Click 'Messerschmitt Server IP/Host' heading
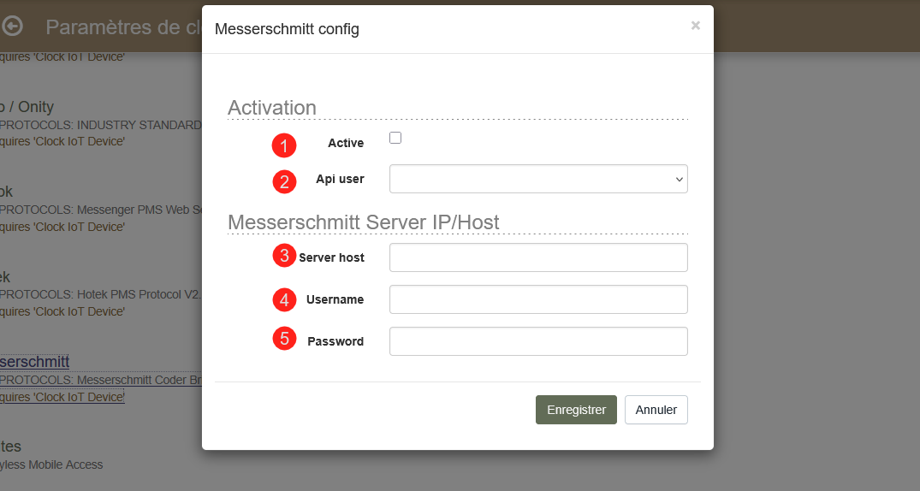 (363, 222)
